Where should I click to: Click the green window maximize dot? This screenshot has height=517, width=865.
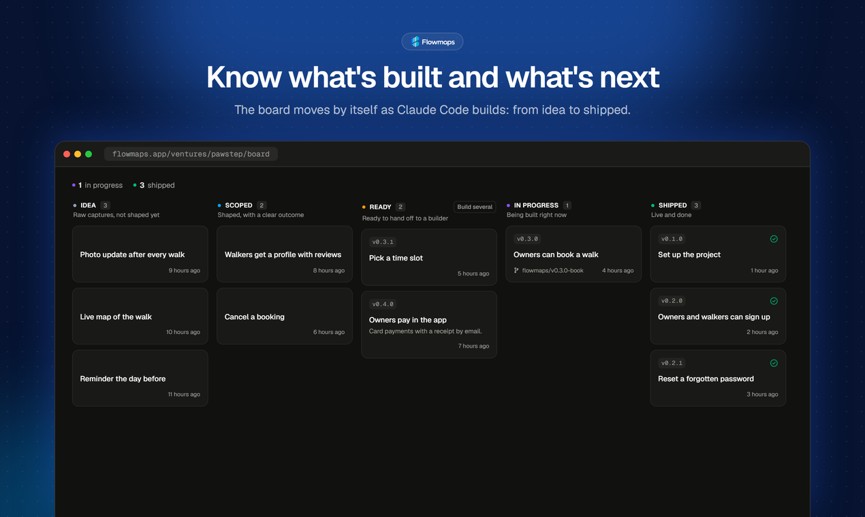(x=89, y=154)
